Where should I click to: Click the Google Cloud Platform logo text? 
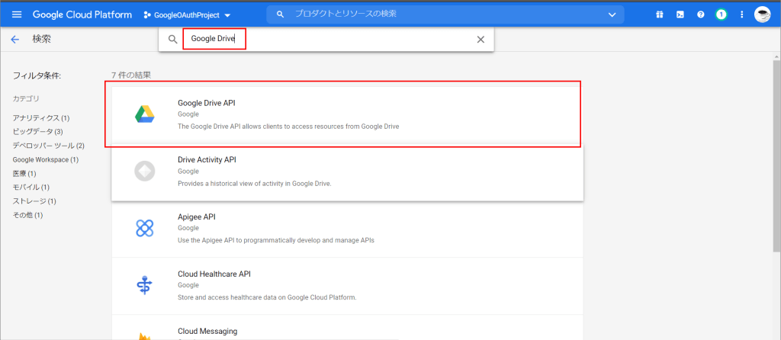[82, 15]
